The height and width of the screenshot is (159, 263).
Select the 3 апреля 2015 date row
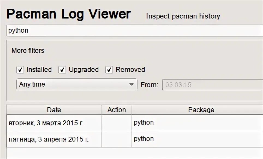click(x=49, y=139)
